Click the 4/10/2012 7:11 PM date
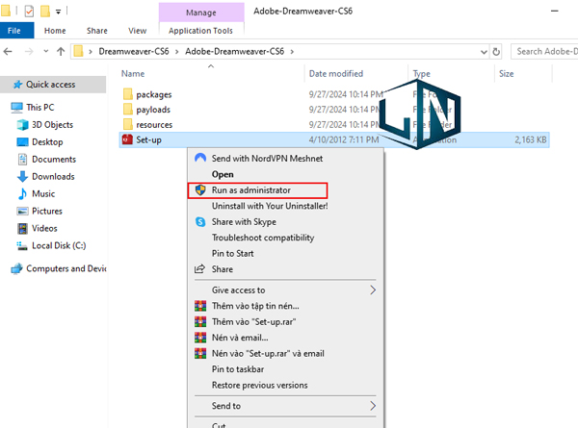The height and width of the screenshot is (428, 578). pos(344,139)
